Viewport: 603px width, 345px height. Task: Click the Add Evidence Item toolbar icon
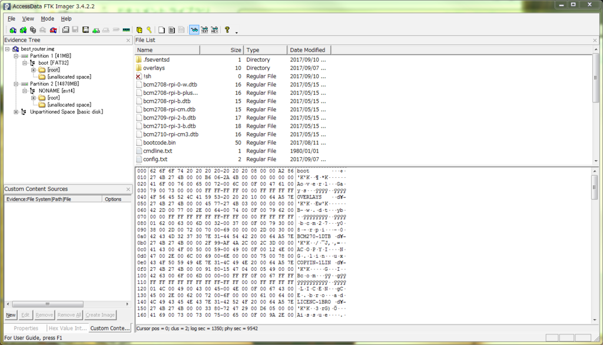13,30
